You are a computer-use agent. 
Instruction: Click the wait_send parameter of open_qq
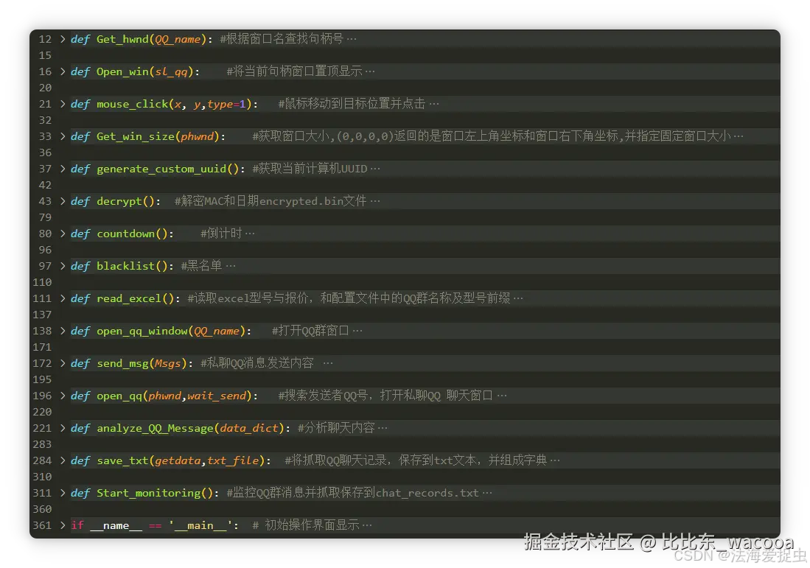pos(217,396)
